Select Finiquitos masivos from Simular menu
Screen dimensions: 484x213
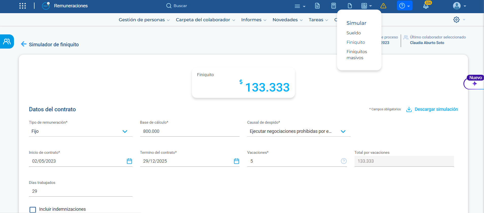tap(357, 55)
